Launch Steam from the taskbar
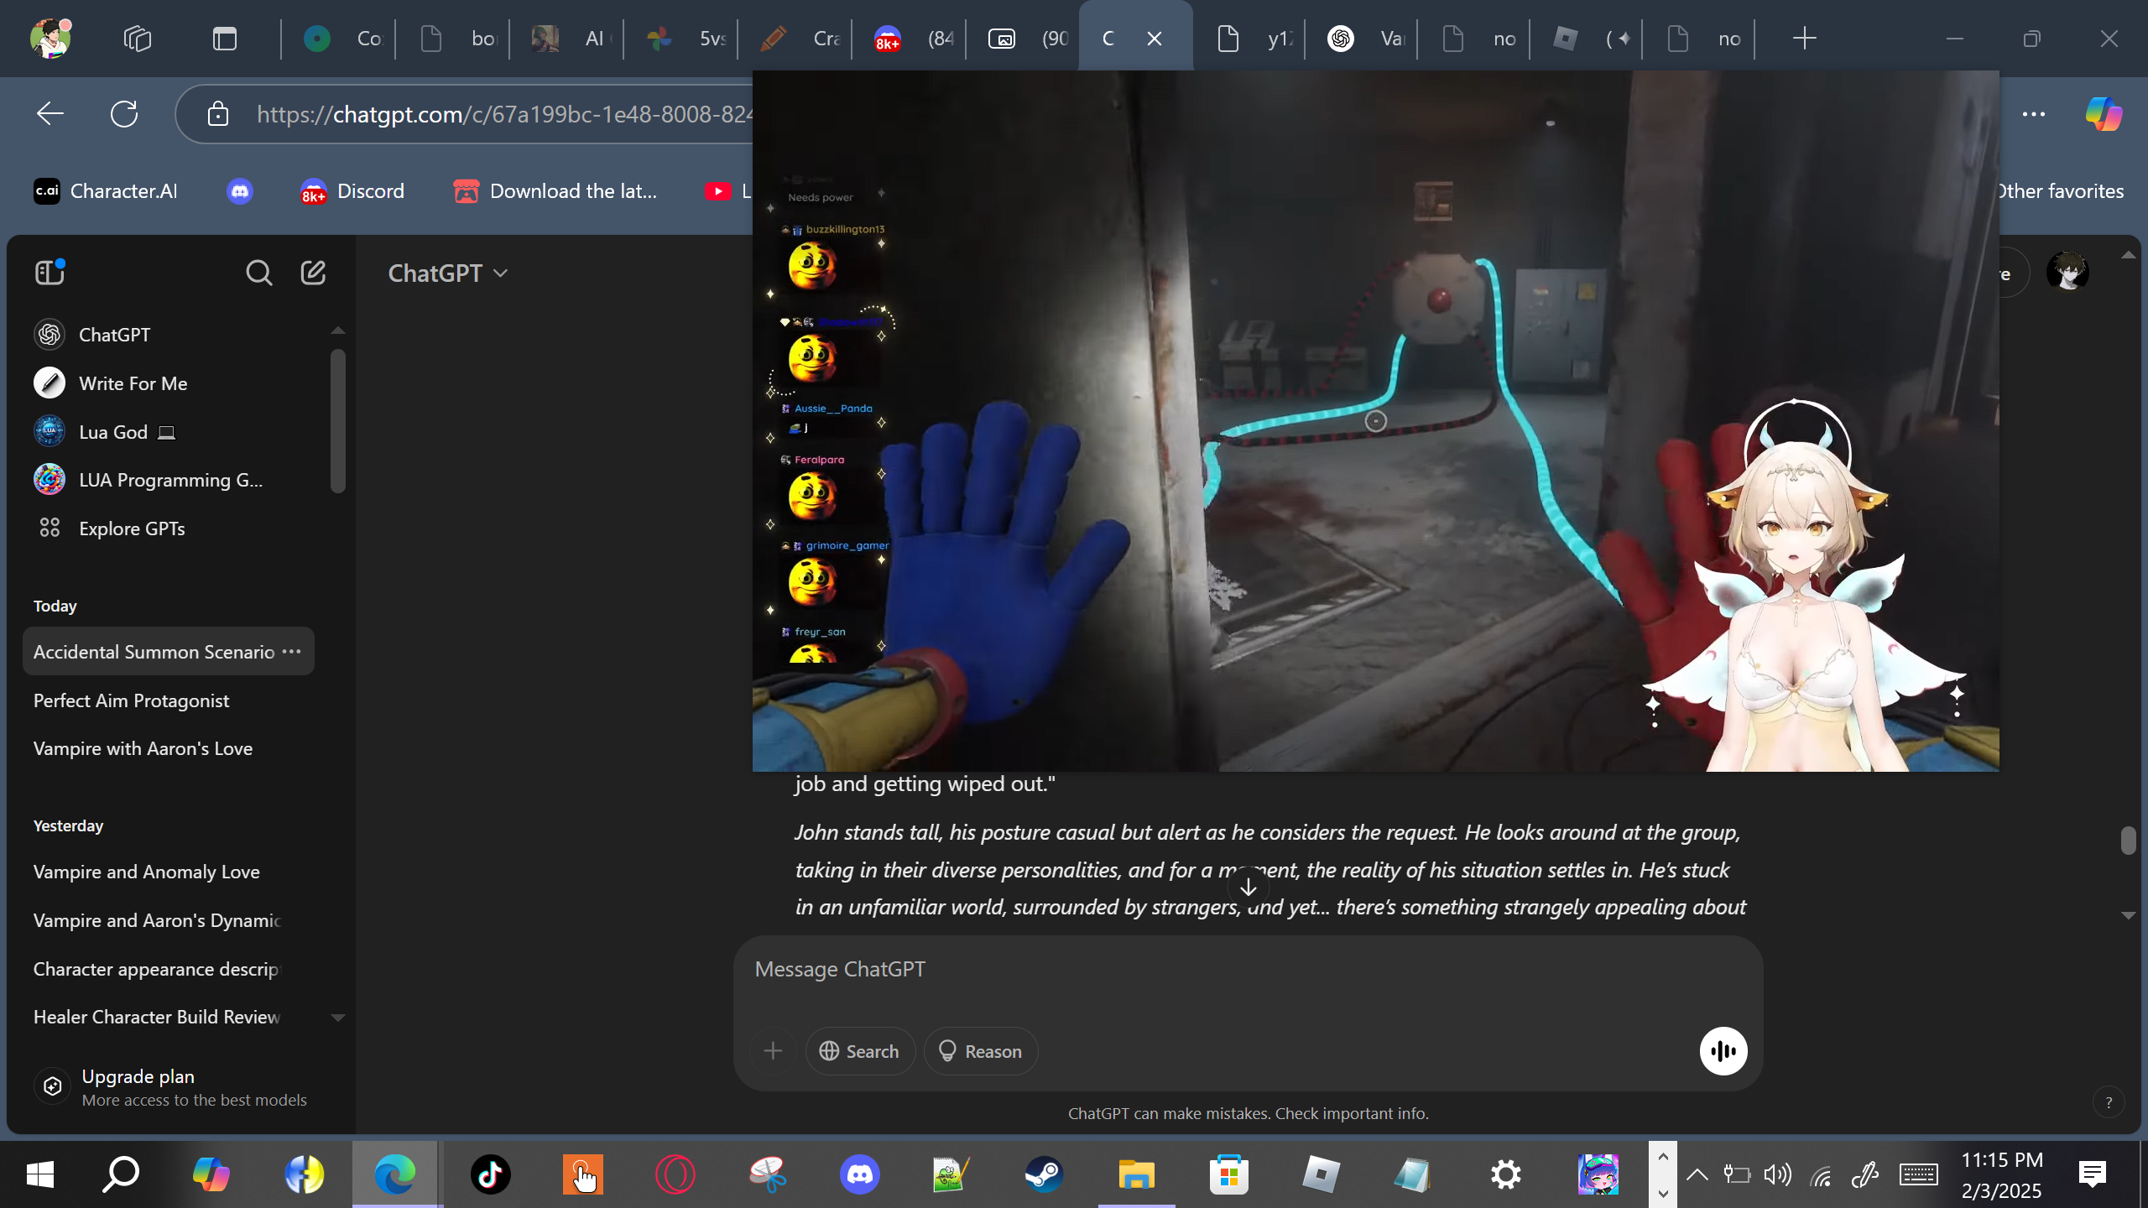Screen dimensions: 2148x1208 1044,1174
